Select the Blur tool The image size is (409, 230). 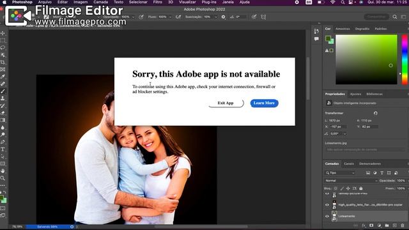tap(3, 128)
